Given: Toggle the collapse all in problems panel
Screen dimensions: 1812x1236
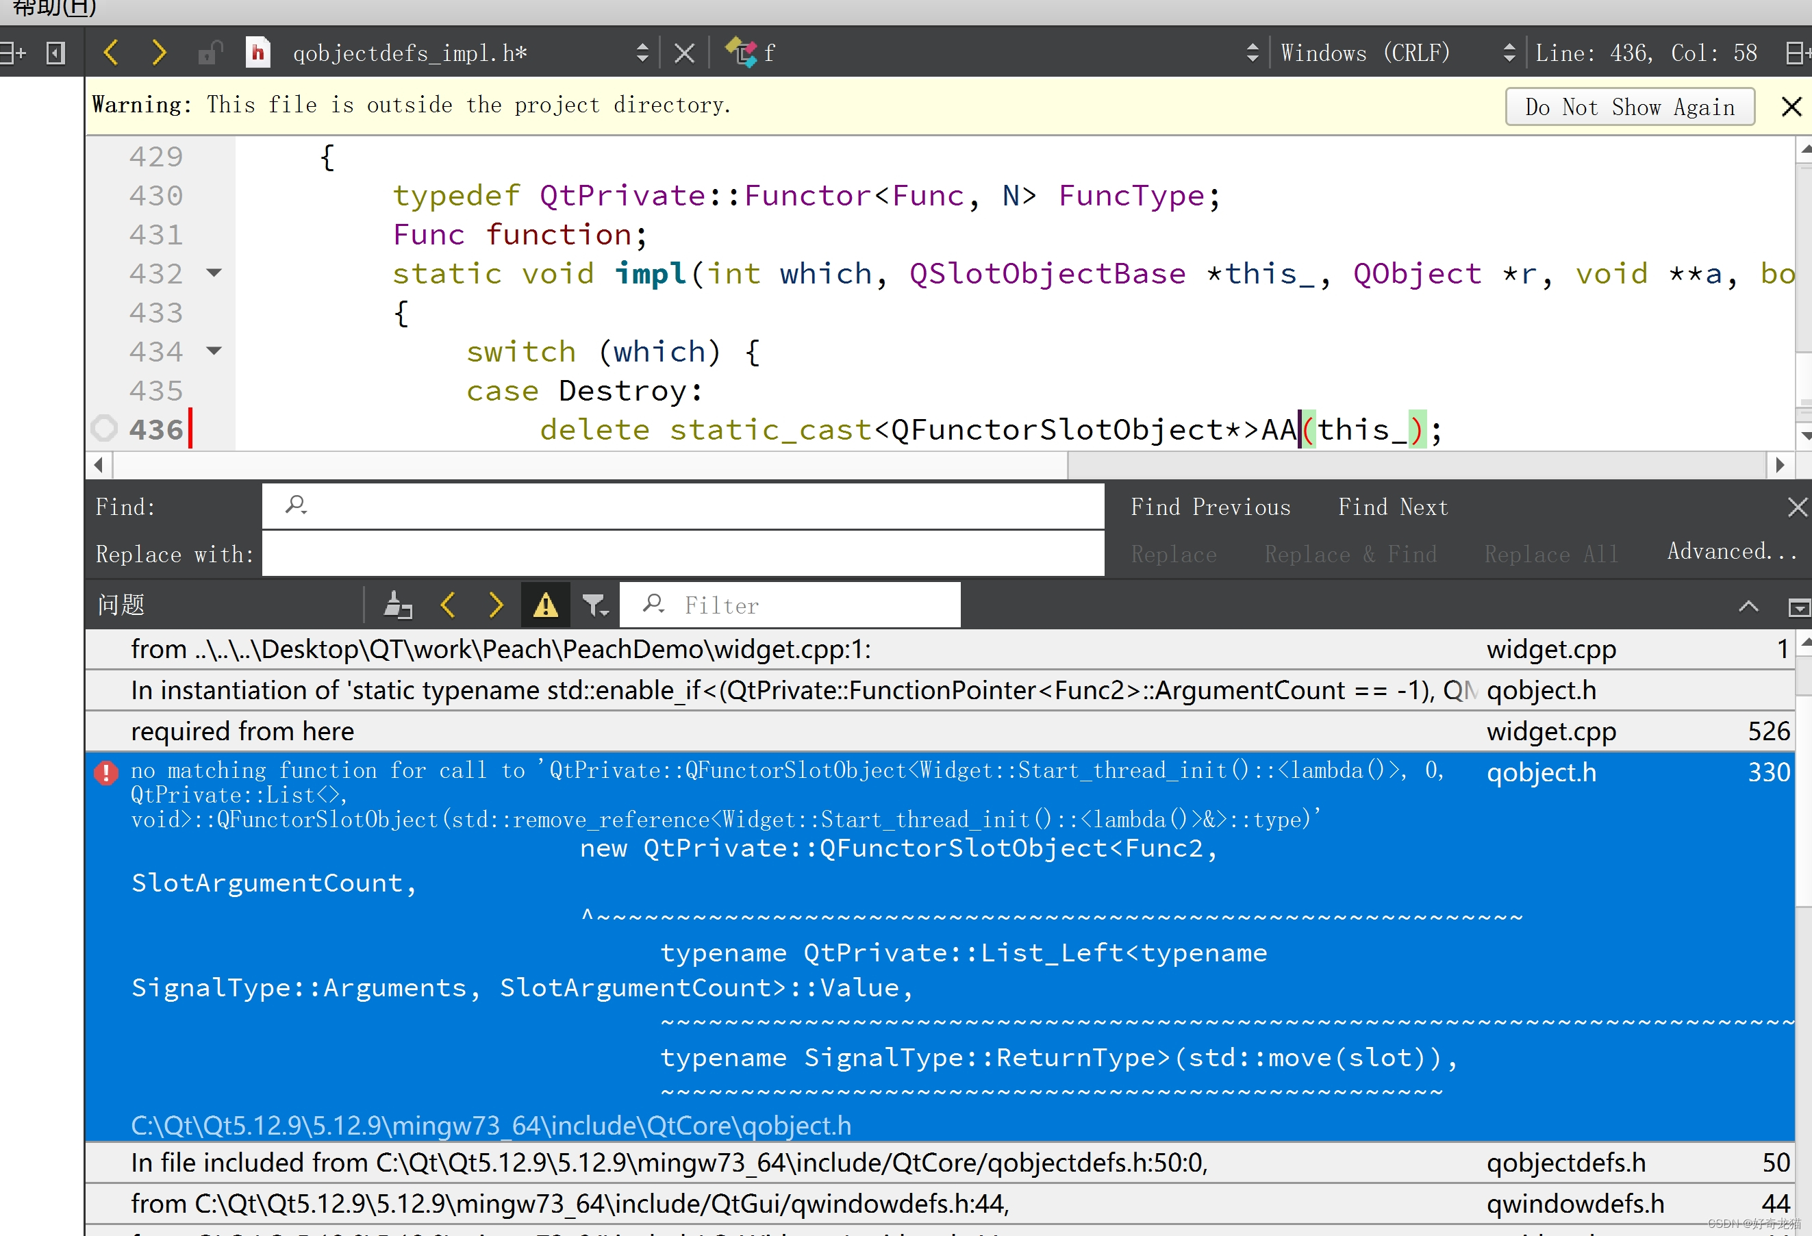Looking at the screenshot, I should pyautogui.click(x=1749, y=605).
